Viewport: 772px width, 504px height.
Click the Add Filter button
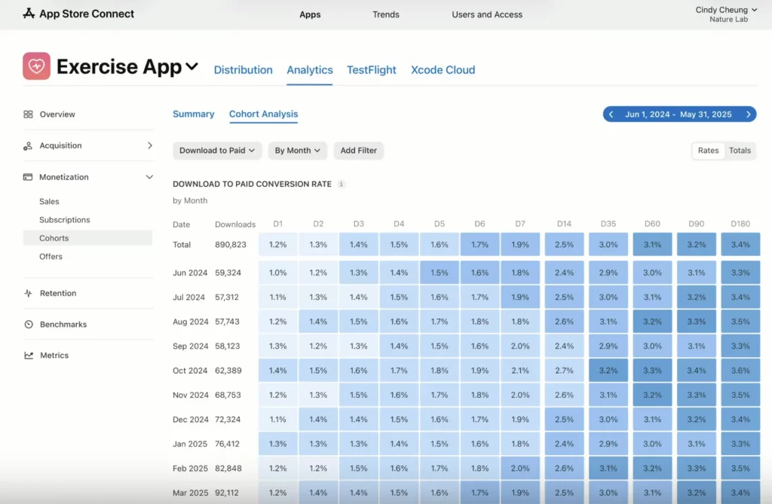[x=358, y=151]
